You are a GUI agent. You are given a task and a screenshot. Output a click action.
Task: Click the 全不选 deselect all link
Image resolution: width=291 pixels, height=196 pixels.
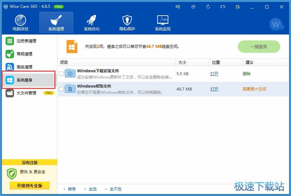tap(115, 189)
